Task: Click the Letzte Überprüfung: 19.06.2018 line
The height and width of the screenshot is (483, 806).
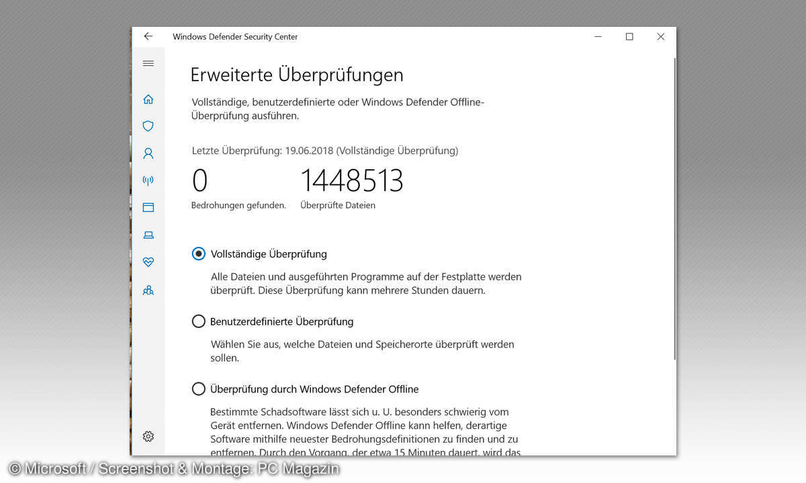Action: pyautogui.click(x=325, y=151)
